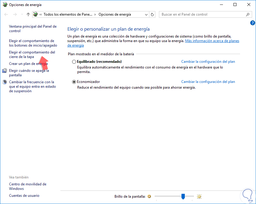The image size is (256, 204).
Task: Click Todos los elementos de Panel breadcrumb
Action: 68,14
